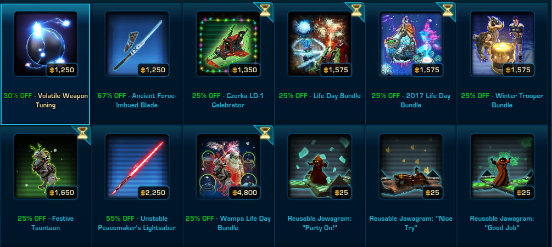Open the Wampa Life Day Bundle artwork
Viewport: 552px width, 247px height.
click(228, 166)
